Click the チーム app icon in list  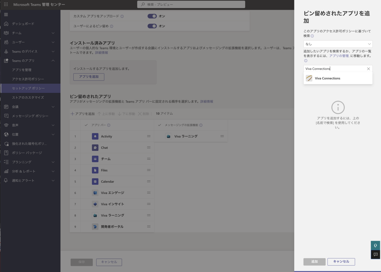click(95, 159)
